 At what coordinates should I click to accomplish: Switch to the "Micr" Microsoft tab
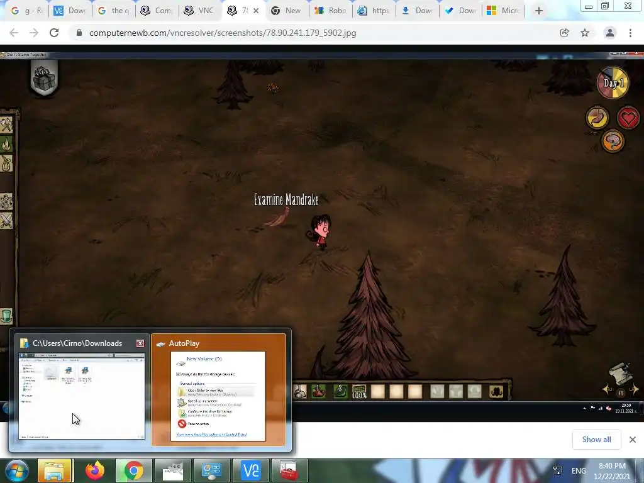(504, 11)
